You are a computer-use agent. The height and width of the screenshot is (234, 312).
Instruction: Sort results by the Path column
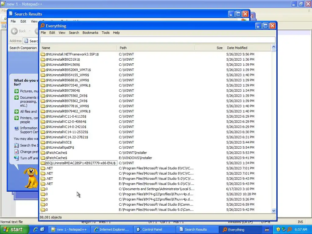tap(156, 48)
